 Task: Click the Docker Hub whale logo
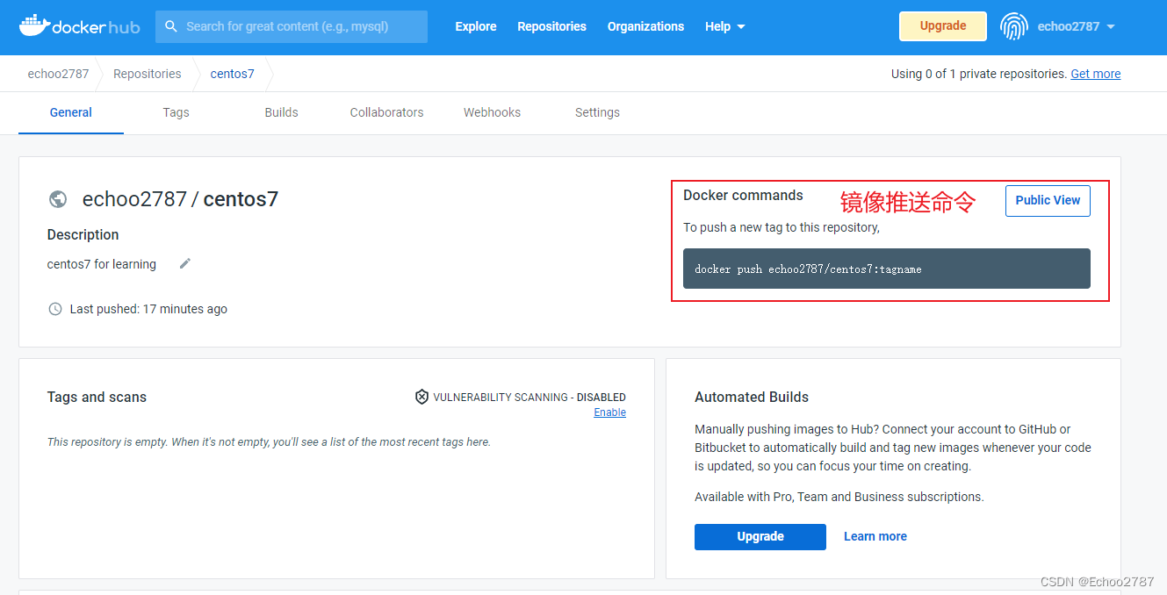pos(79,25)
